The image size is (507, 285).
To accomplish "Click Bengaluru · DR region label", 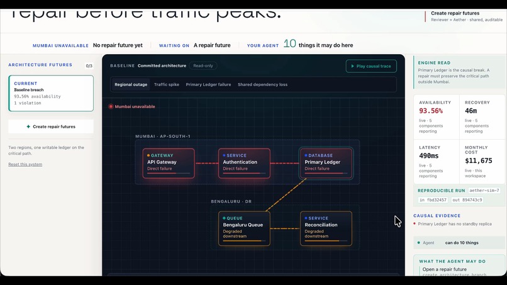I will pyautogui.click(x=231, y=201).
